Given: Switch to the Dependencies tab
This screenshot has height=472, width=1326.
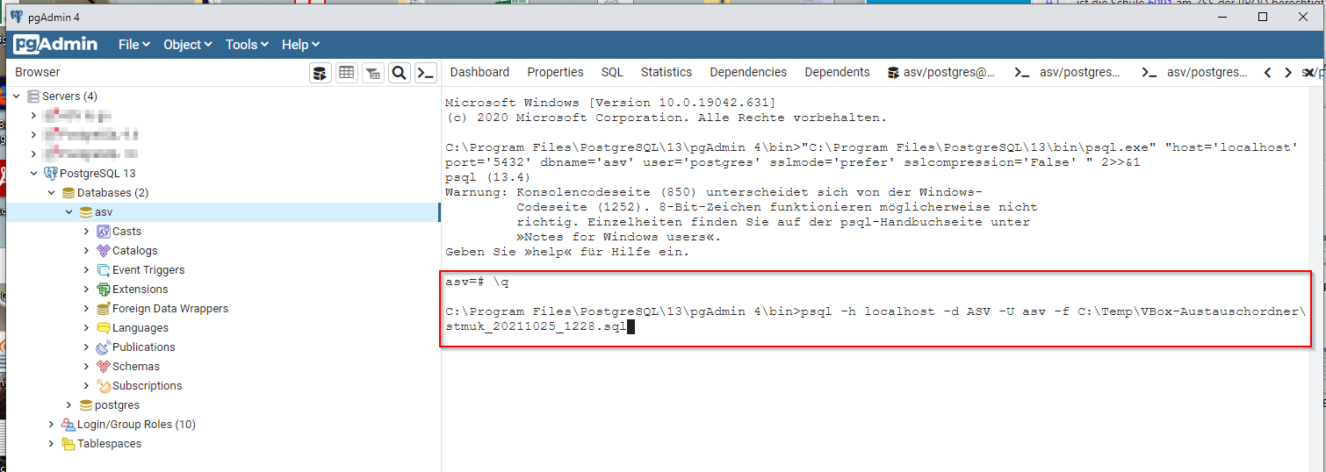Looking at the screenshot, I should pyautogui.click(x=748, y=72).
